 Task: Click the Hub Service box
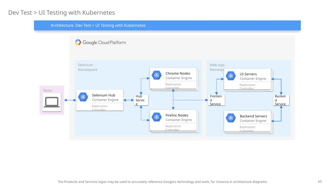point(141,100)
